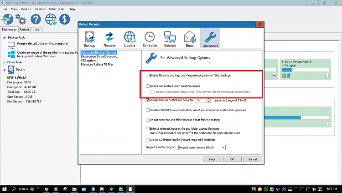Click the disk image backup toolbar icon
The image size is (342, 193).
7,20
